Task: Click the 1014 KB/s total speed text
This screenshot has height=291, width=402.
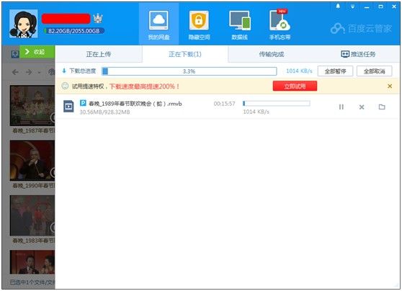Action: tap(299, 71)
